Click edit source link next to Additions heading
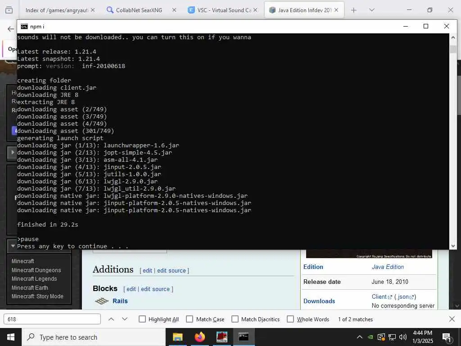 (172, 270)
